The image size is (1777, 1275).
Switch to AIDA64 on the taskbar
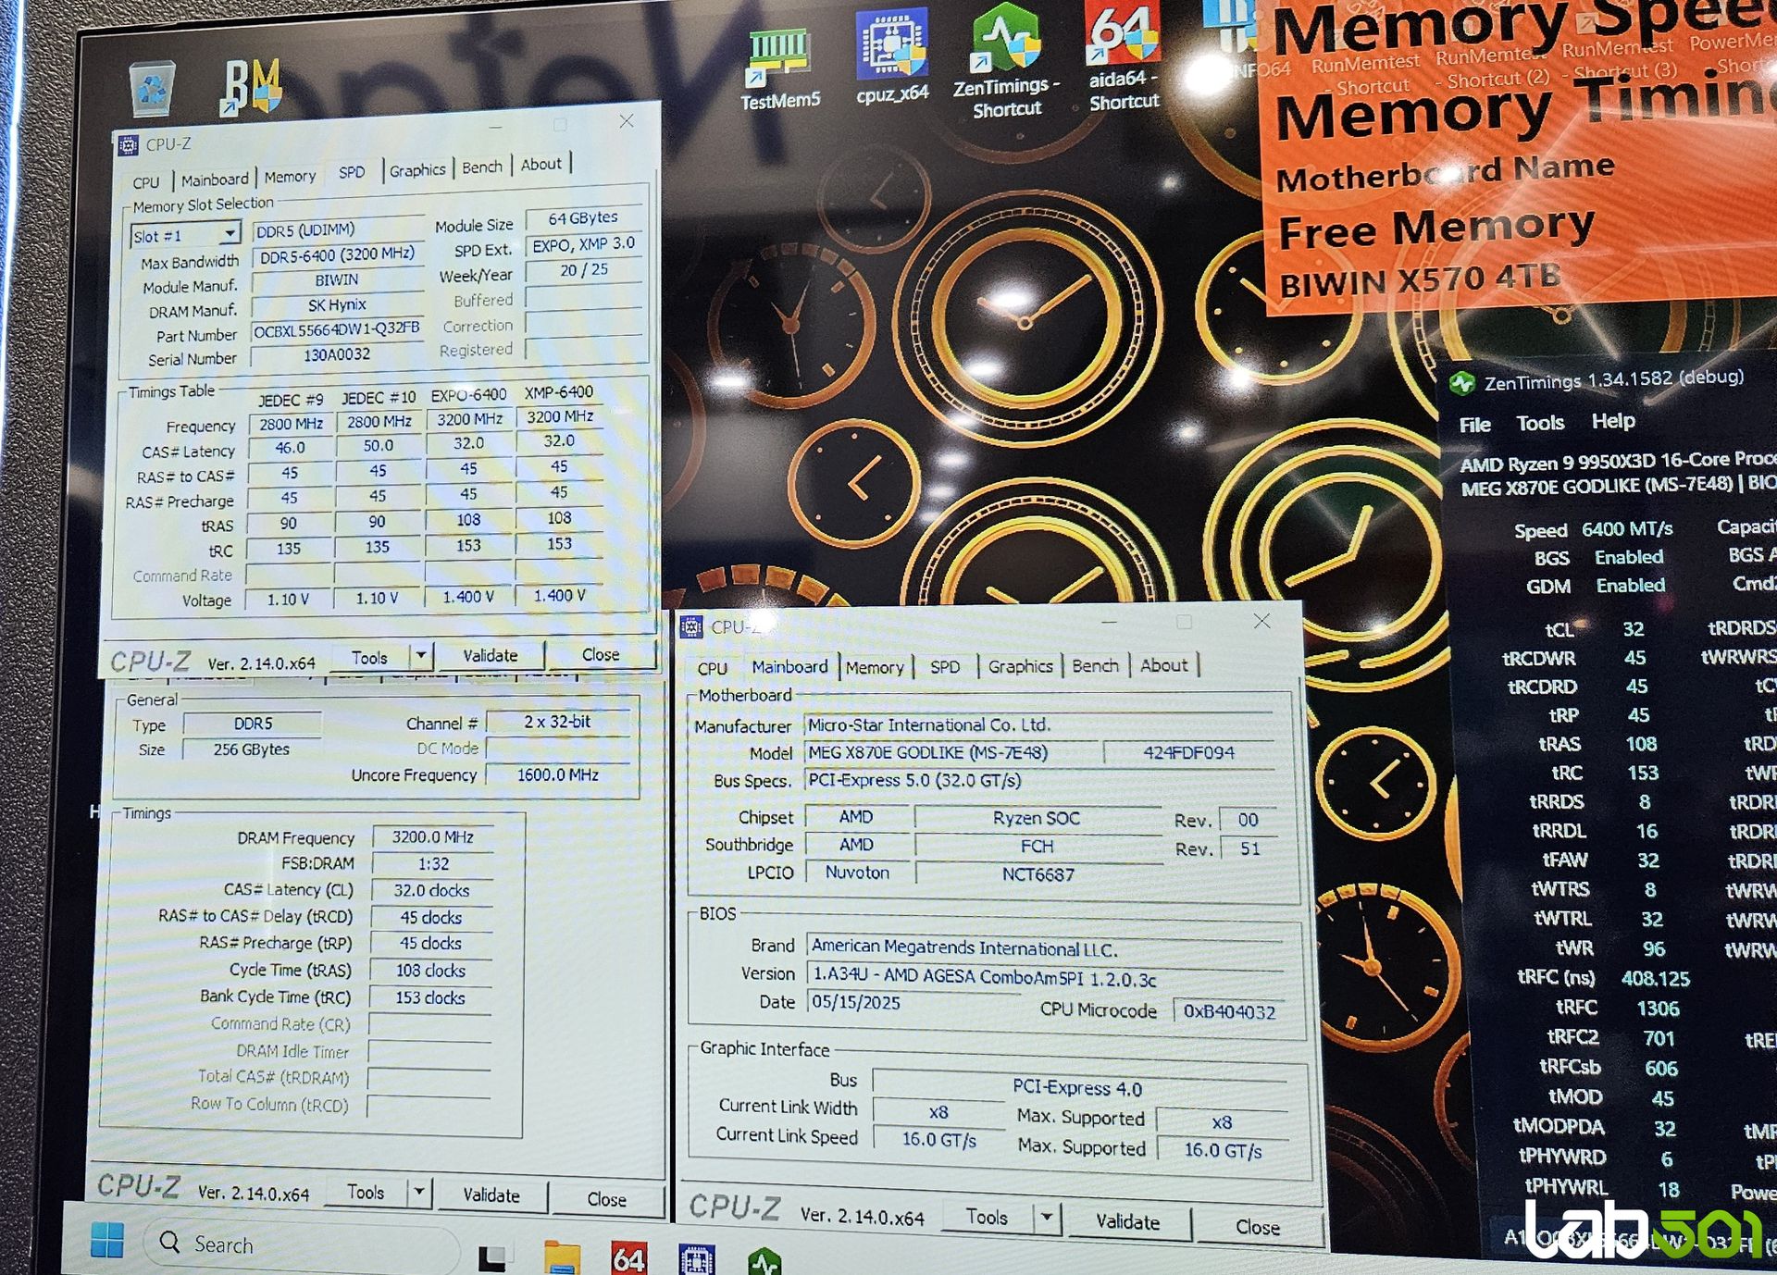coord(628,1258)
